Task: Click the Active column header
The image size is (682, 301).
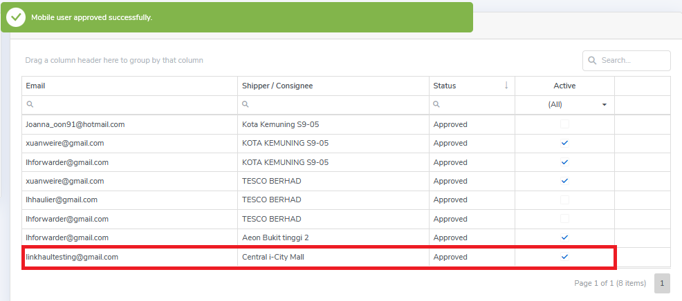Action: tap(564, 86)
